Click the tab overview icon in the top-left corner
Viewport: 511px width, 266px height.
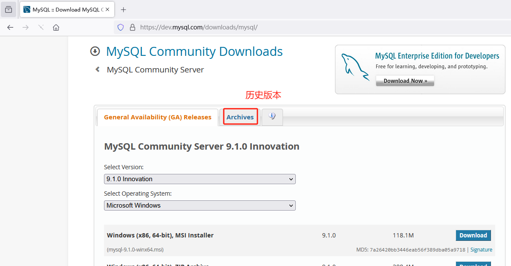point(9,9)
